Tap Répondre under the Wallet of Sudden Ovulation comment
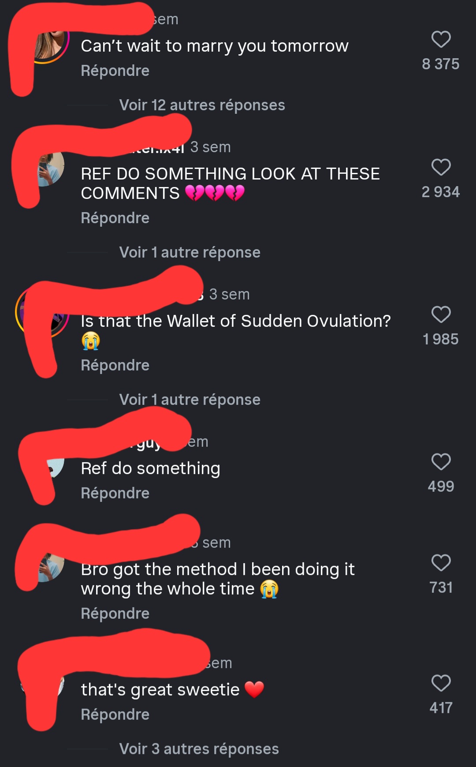 (115, 365)
